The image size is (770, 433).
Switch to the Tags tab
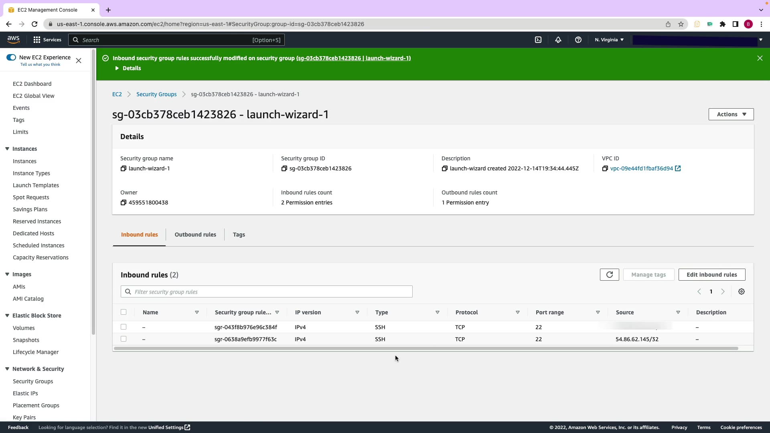click(x=239, y=235)
